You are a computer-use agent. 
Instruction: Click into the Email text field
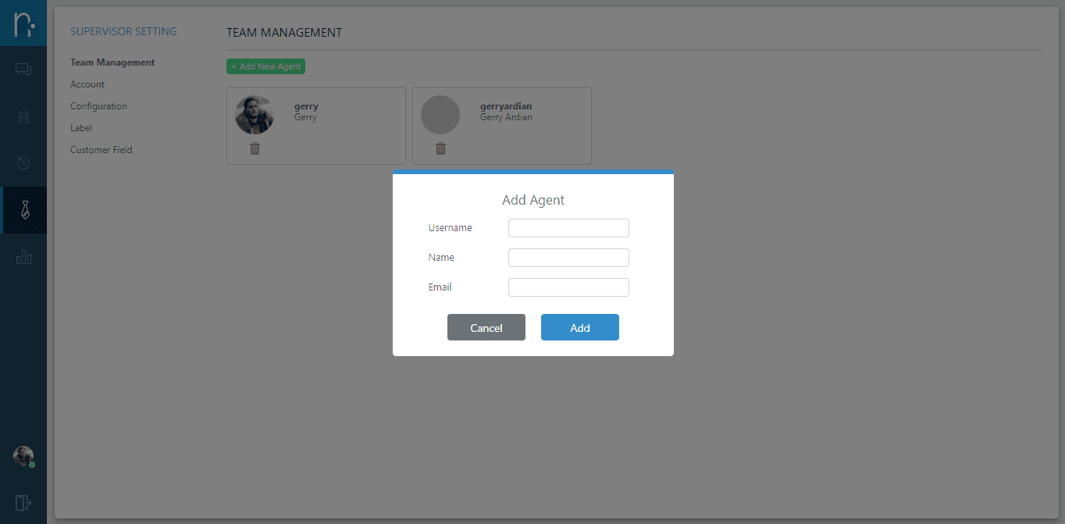click(568, 287)
